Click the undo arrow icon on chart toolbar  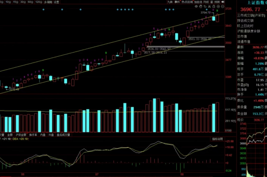click(x=205, y=6)
